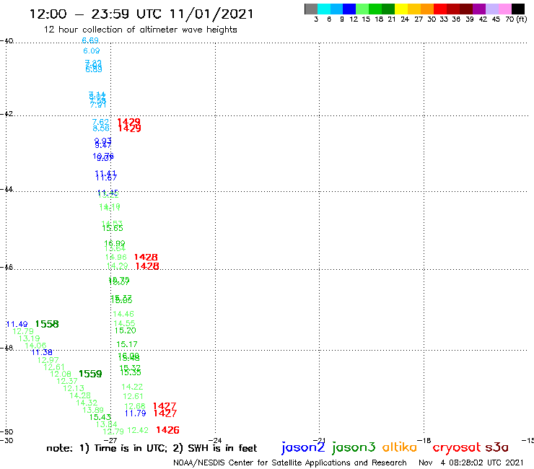The width and height of the screenshot is (534, 469).
Task: Click the 'altika' satellite legend label
Action: coord(399,447)
